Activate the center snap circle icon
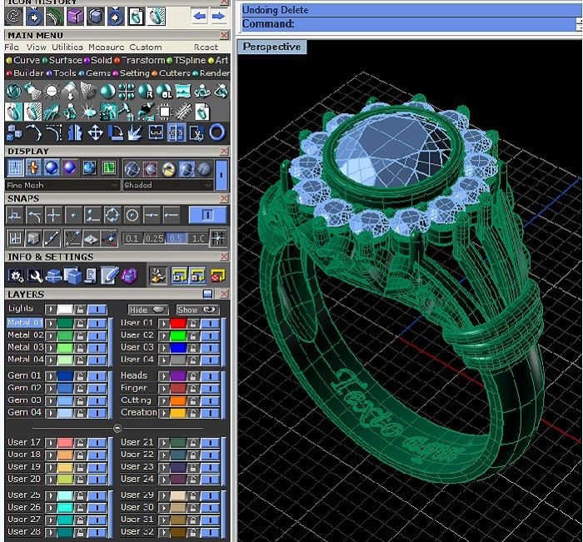This screenshot has height=542, width=583. coord(132,216)
